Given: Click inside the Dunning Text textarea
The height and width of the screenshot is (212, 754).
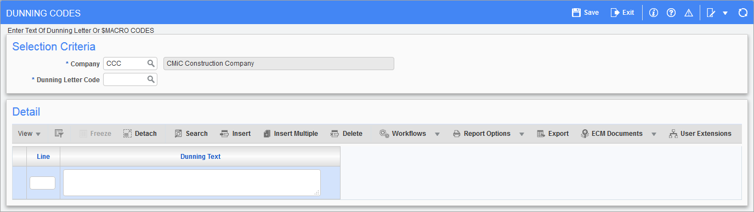Looking at the screenshot, I should (x=192, y=182).
